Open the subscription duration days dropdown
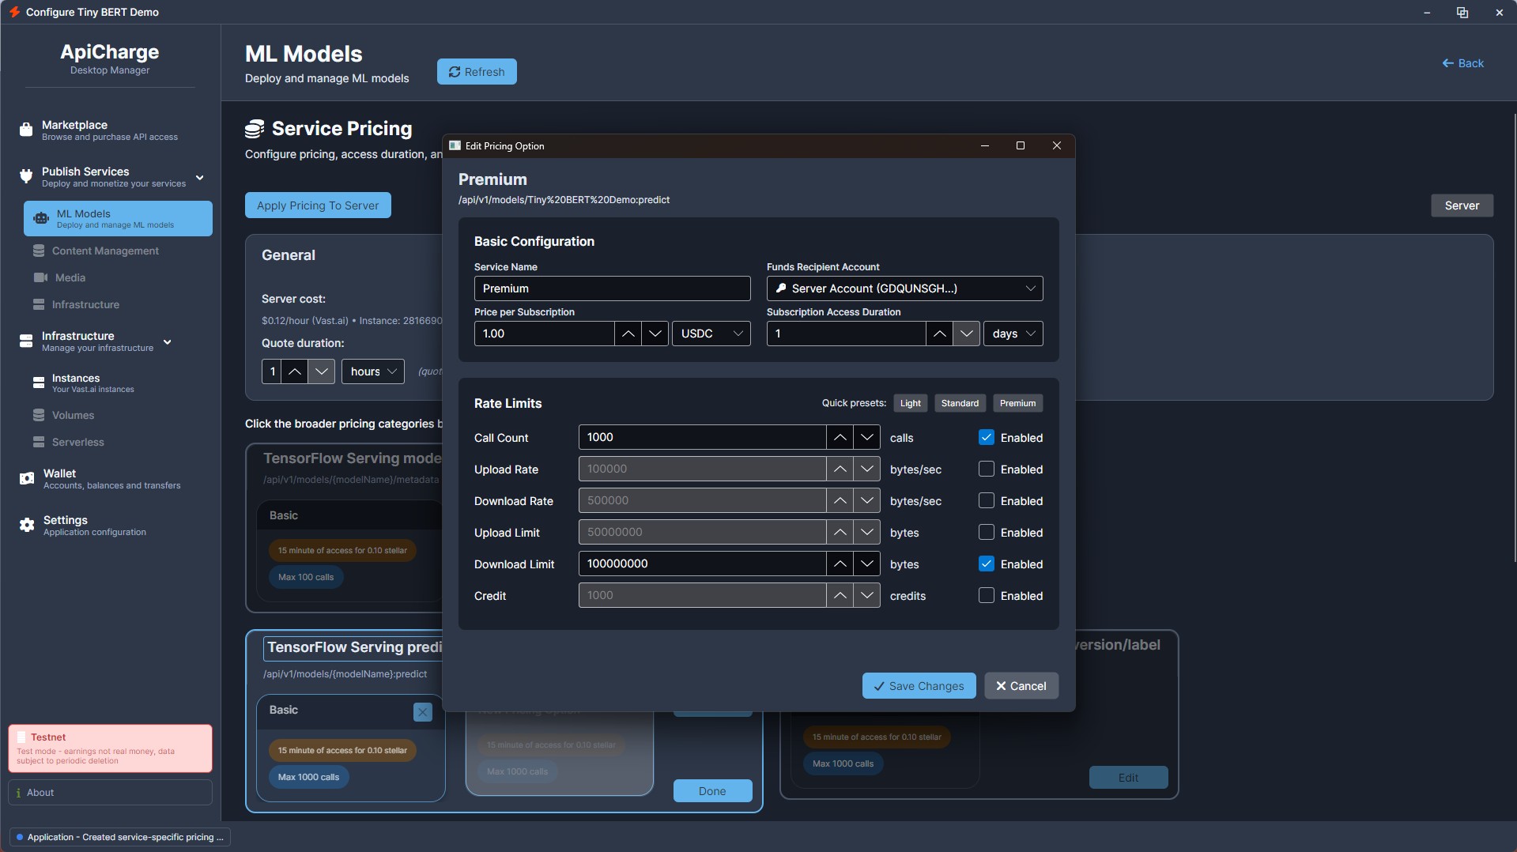The image size is (1517, 852). point(1013,333)
